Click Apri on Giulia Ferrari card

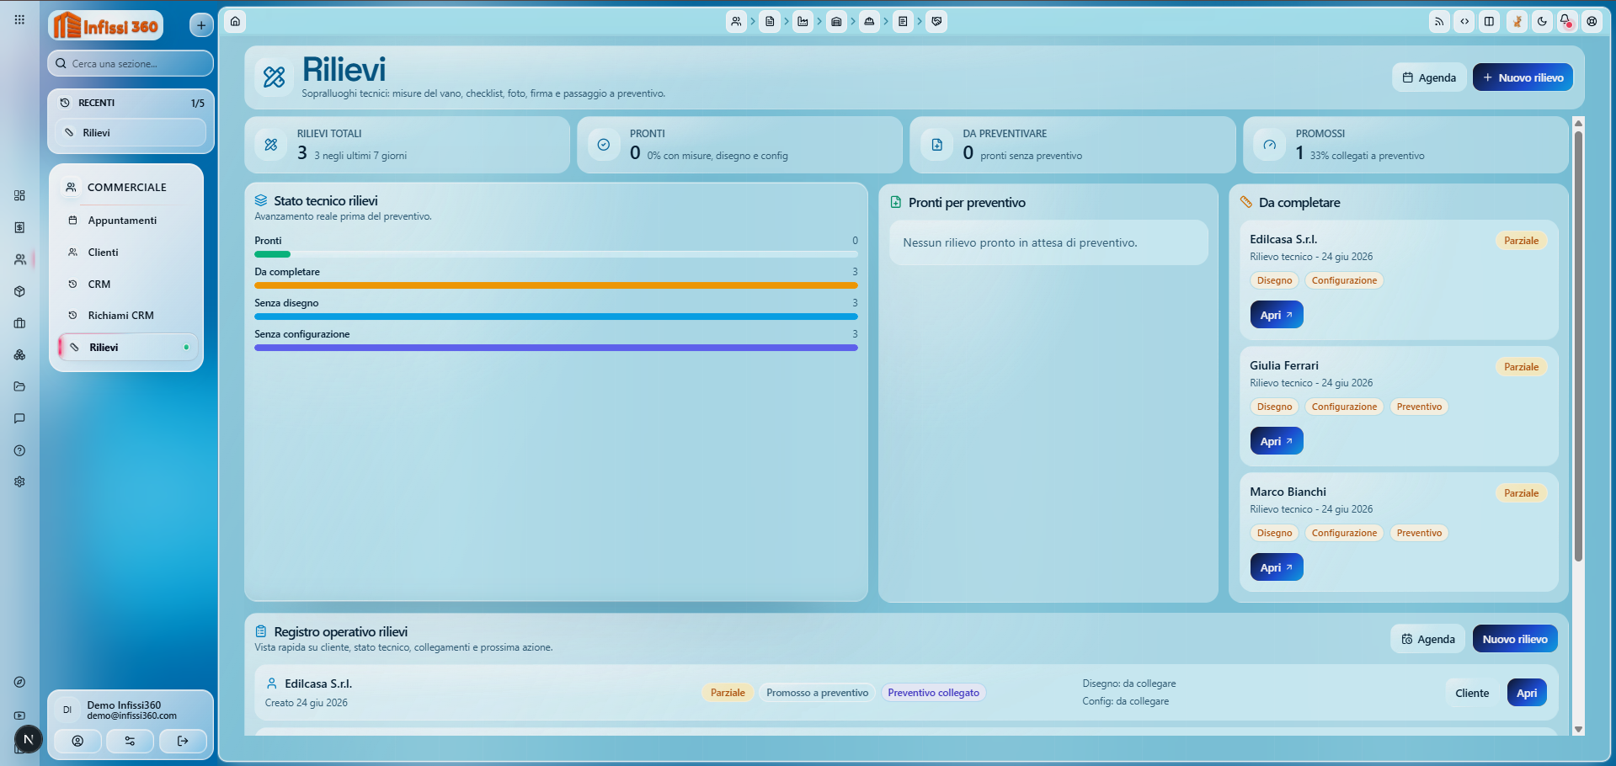1277,441
